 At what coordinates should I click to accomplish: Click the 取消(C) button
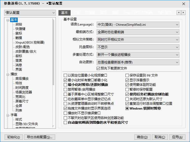pos(160,137)
